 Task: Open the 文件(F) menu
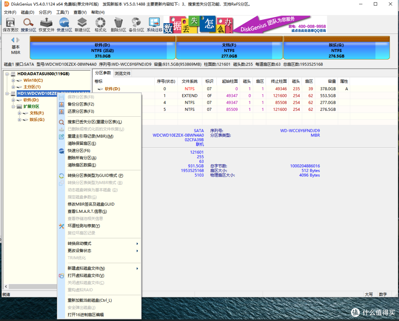[10, 12]
